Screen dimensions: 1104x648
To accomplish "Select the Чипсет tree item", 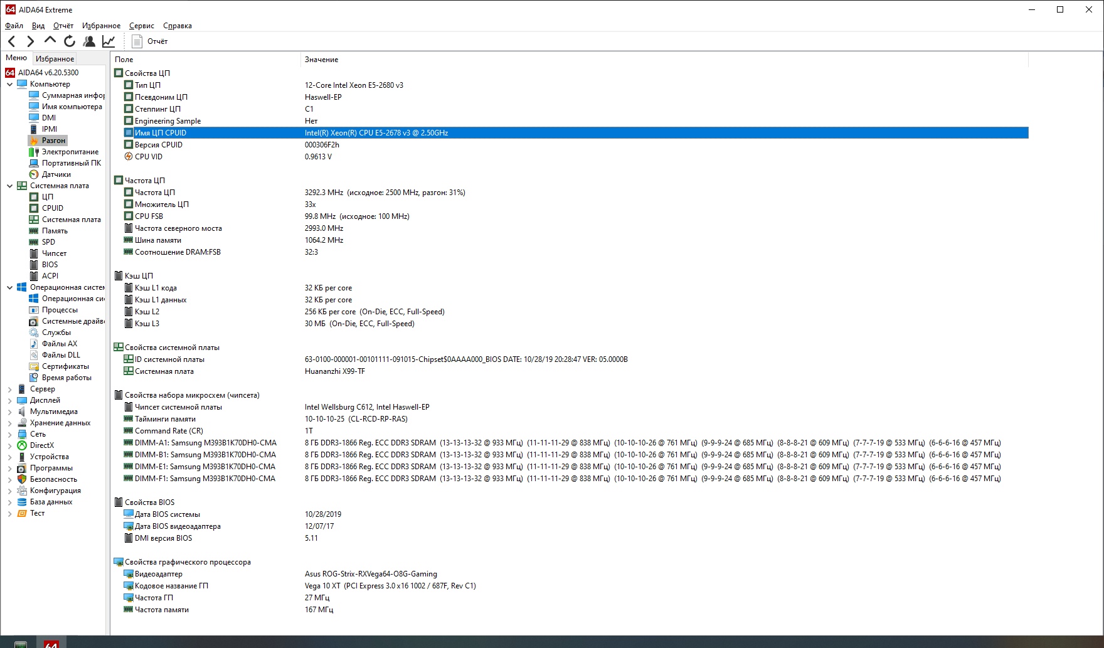I will [48, 253].
